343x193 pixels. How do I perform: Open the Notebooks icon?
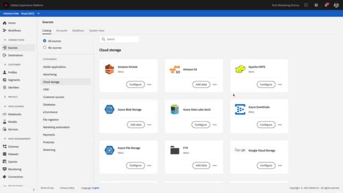coord(5,114)
